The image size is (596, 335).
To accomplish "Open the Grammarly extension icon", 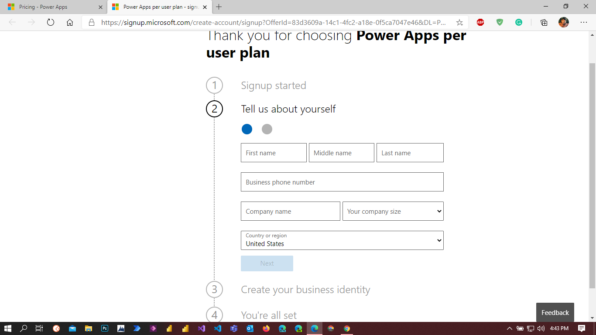I will tap(519, 22).
